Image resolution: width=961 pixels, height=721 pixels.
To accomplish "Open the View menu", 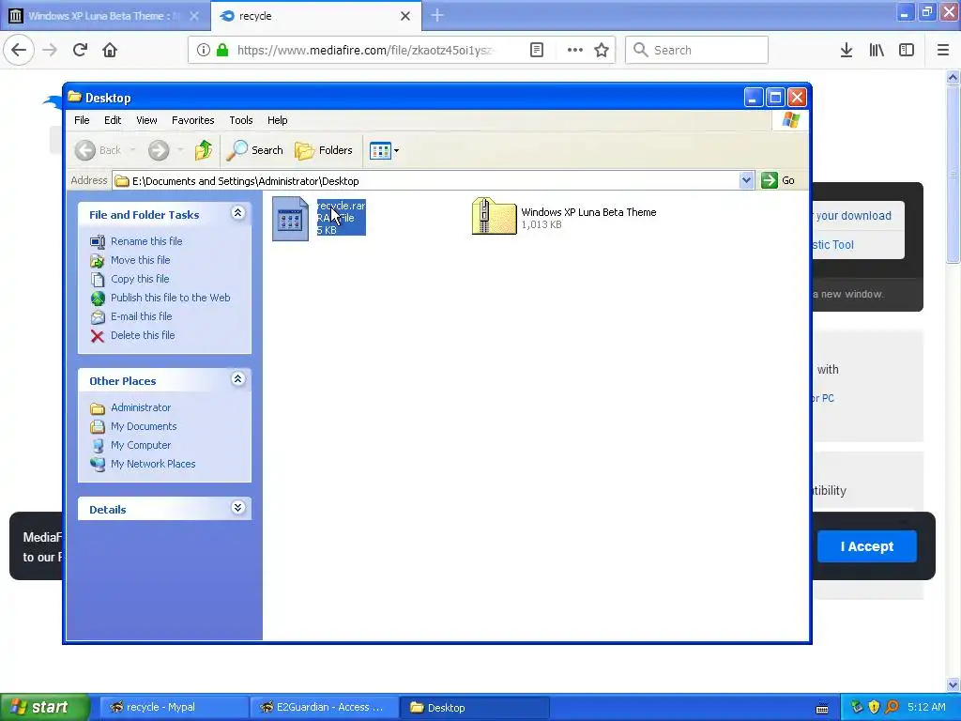I will (x=146, y=120).
